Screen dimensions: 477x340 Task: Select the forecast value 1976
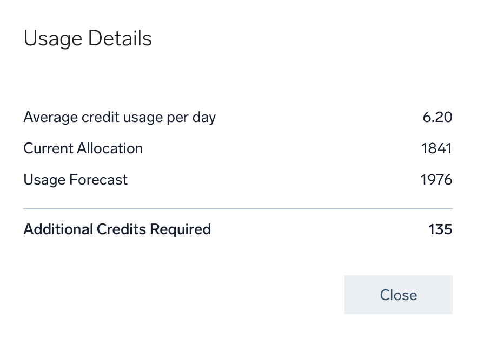tap(436, 180)
